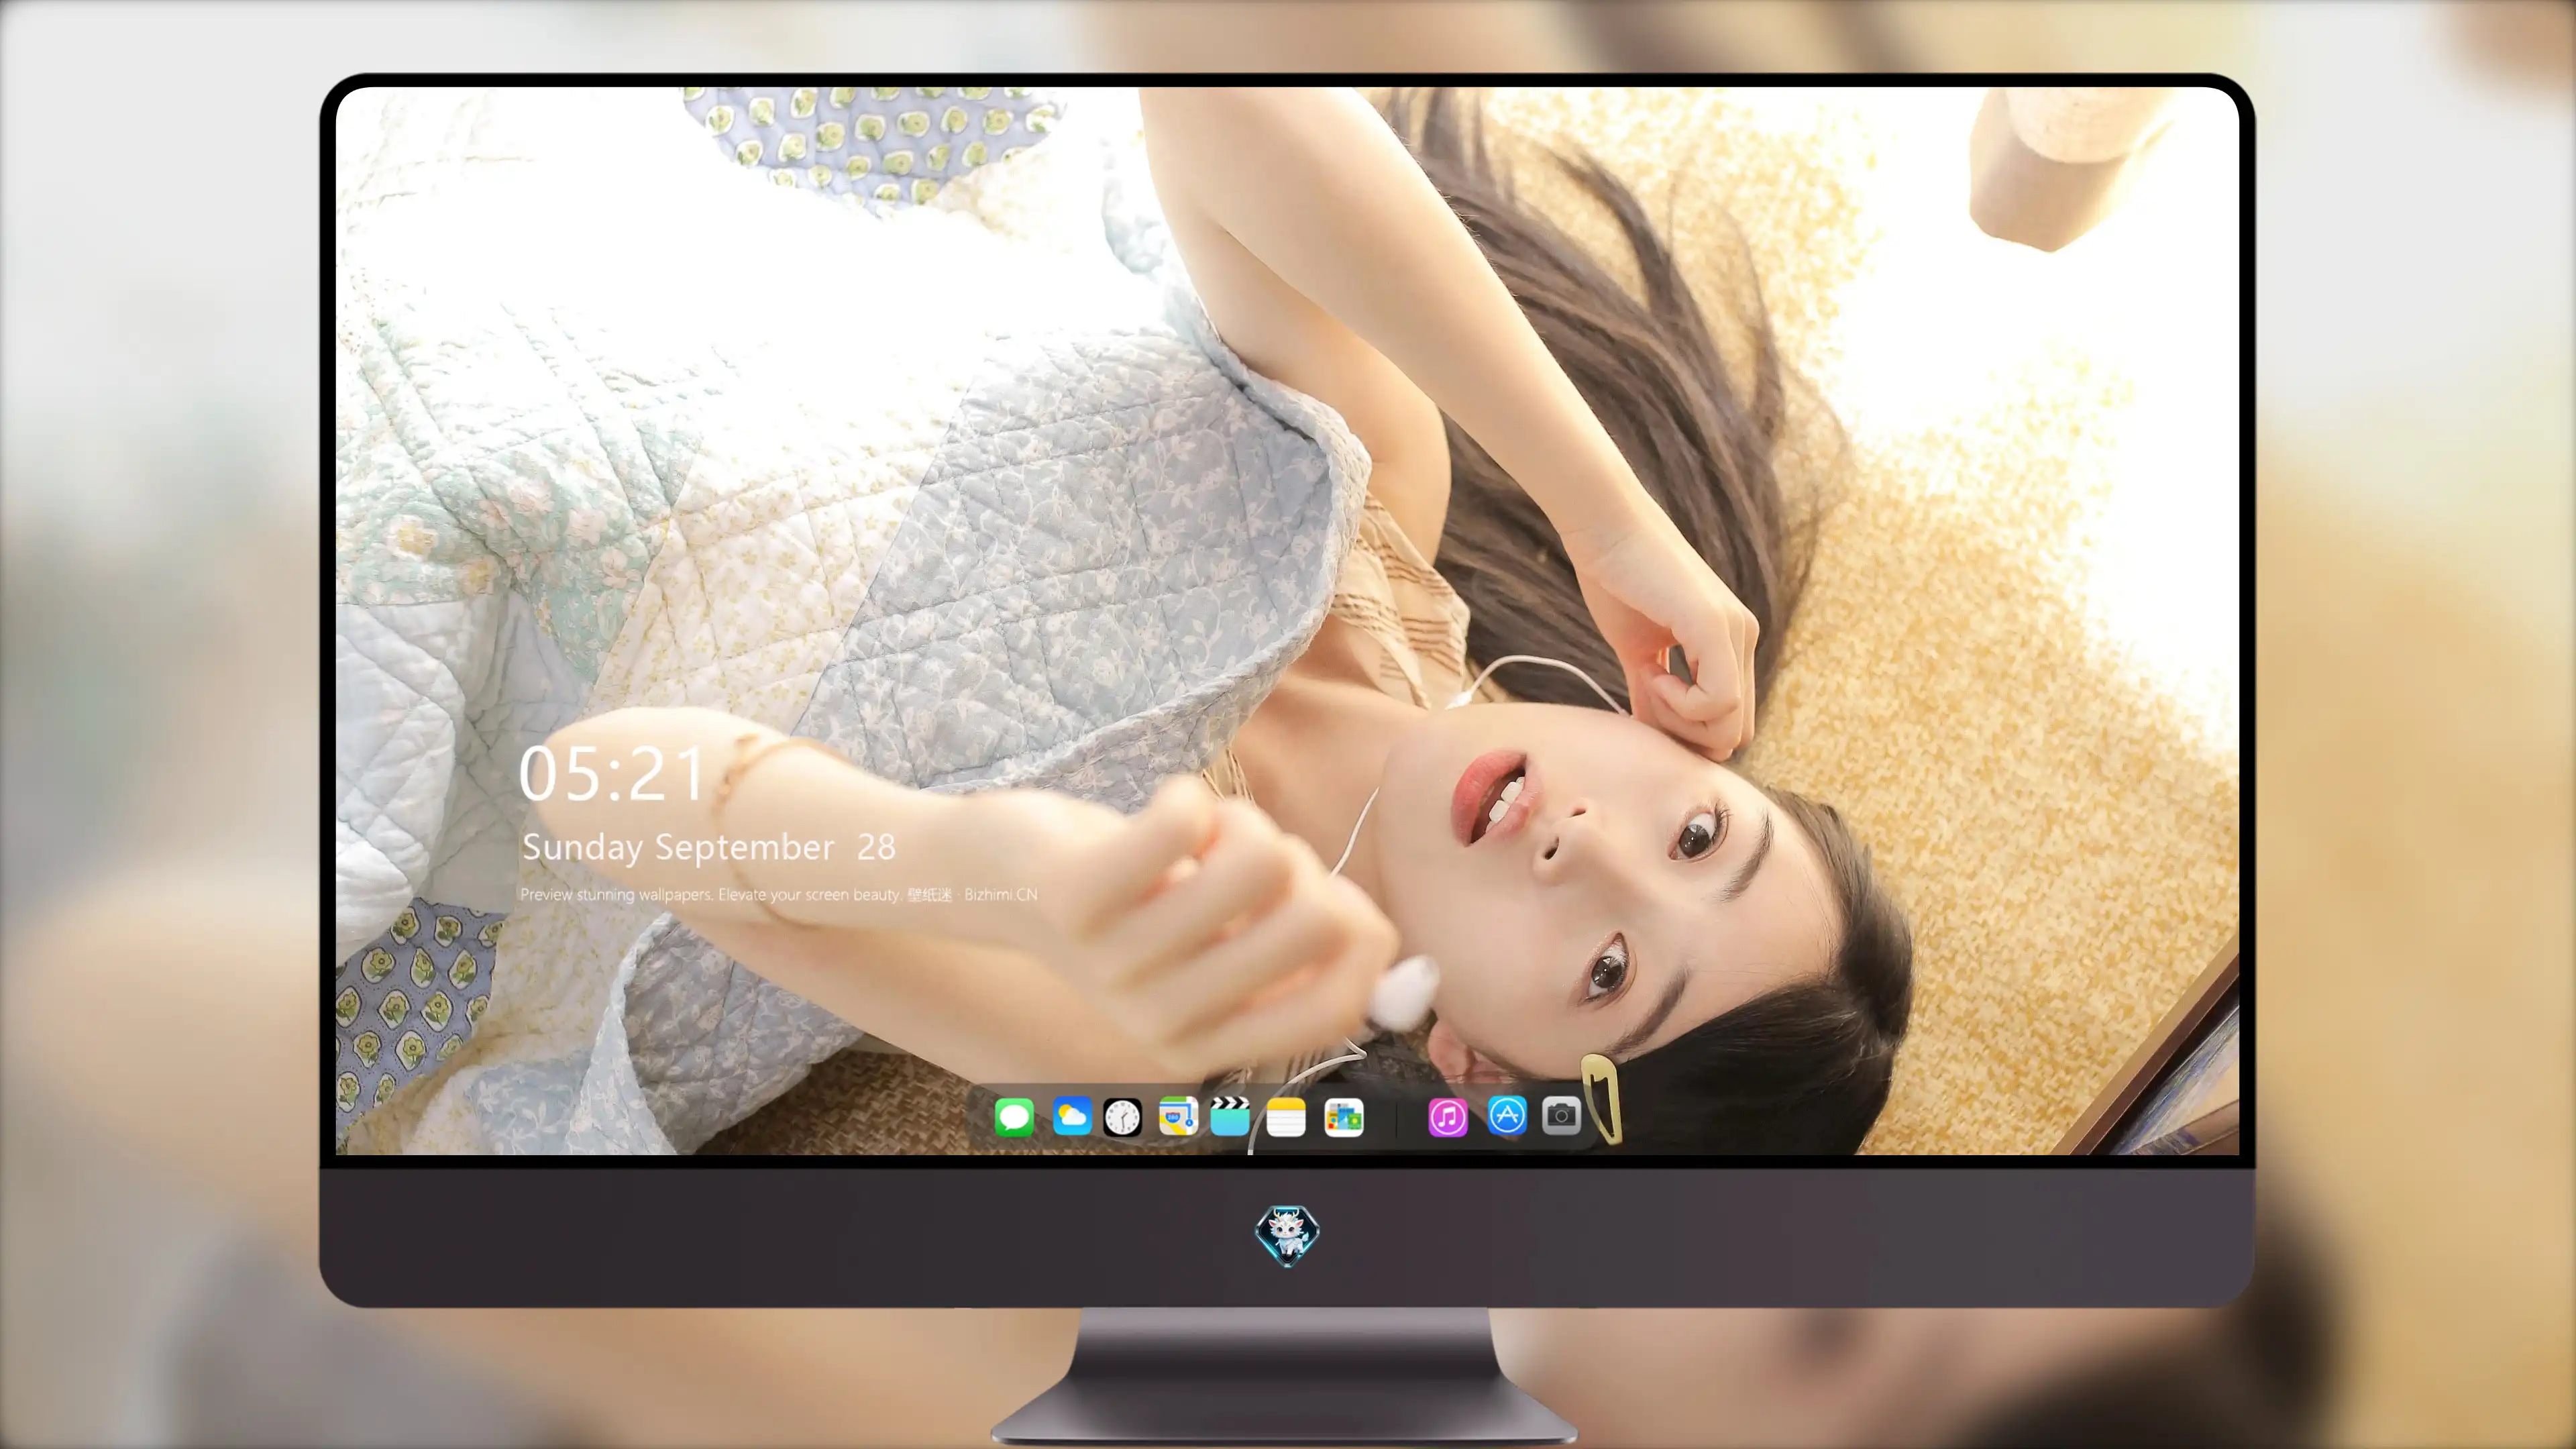Open the Clock app in the dock

(1122, 1117)
